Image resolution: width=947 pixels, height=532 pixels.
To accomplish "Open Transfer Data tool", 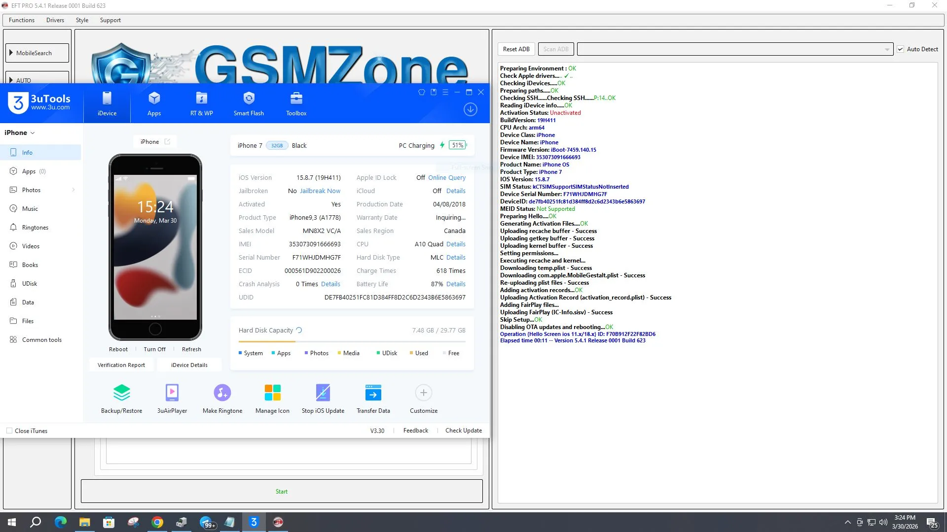I will (373, 393).
